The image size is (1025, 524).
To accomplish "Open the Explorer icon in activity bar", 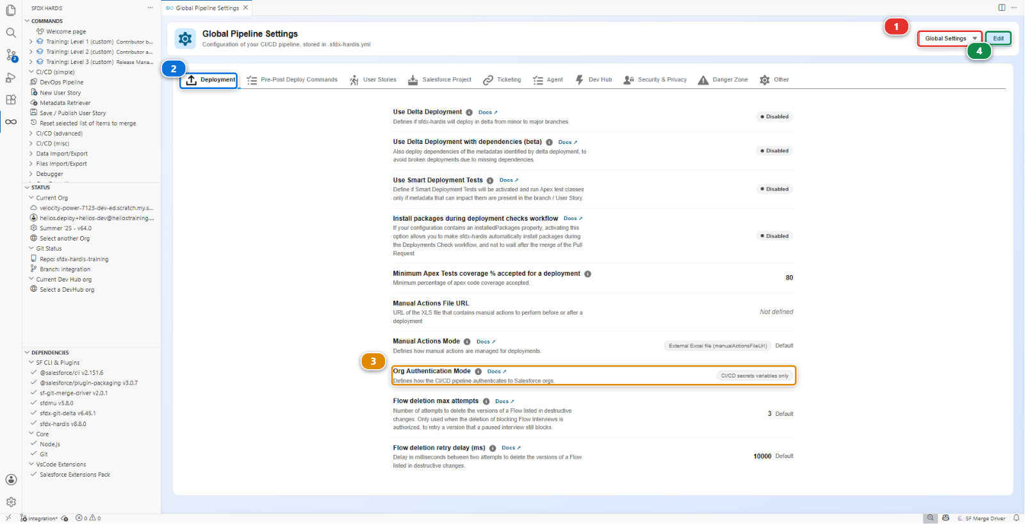I will click(11, 11).
